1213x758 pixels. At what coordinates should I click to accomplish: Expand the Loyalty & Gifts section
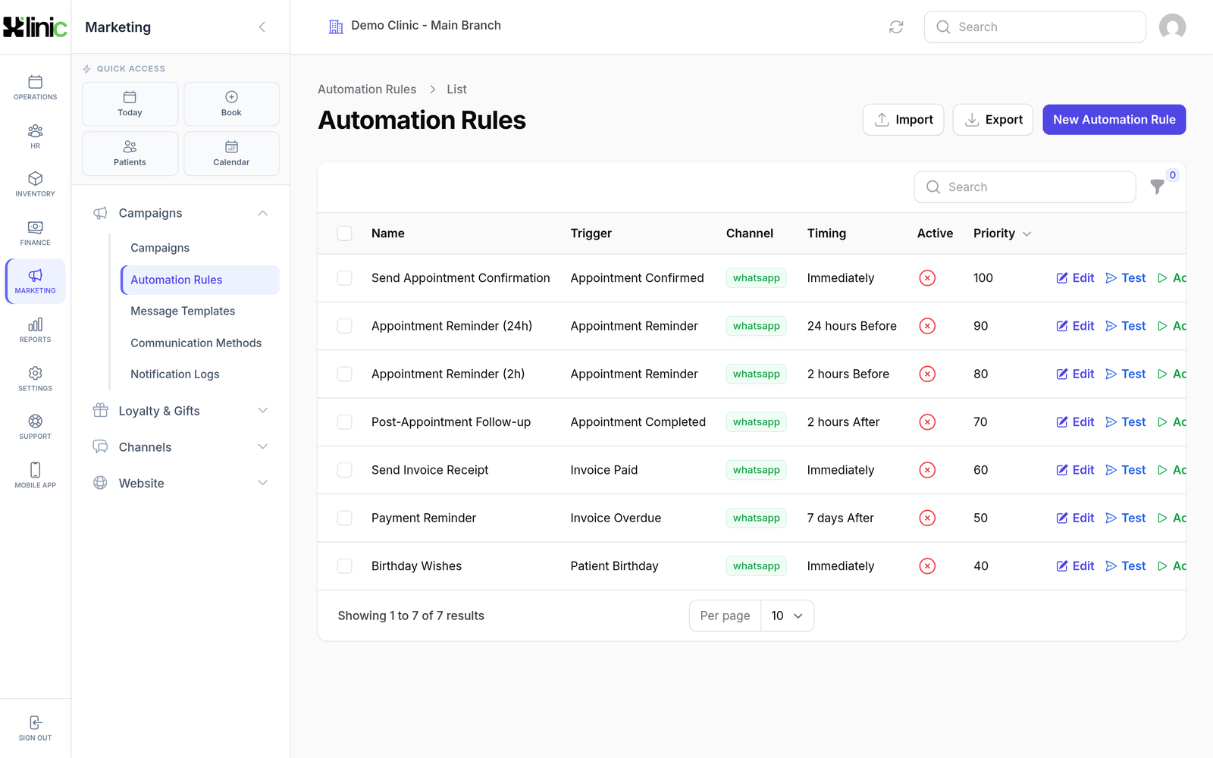tap(180, 411)
